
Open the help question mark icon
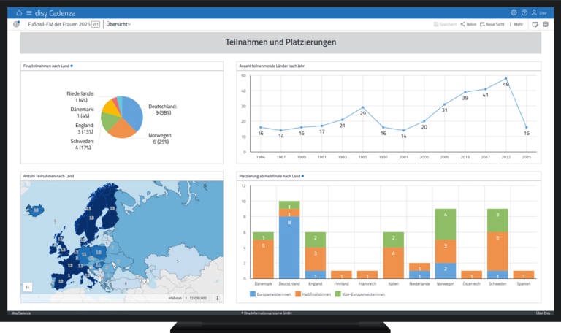point(524,12)
